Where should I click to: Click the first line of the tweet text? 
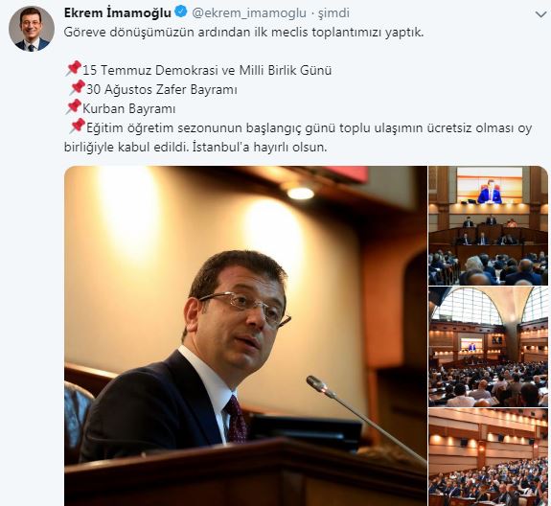click(x=243, y=33)
